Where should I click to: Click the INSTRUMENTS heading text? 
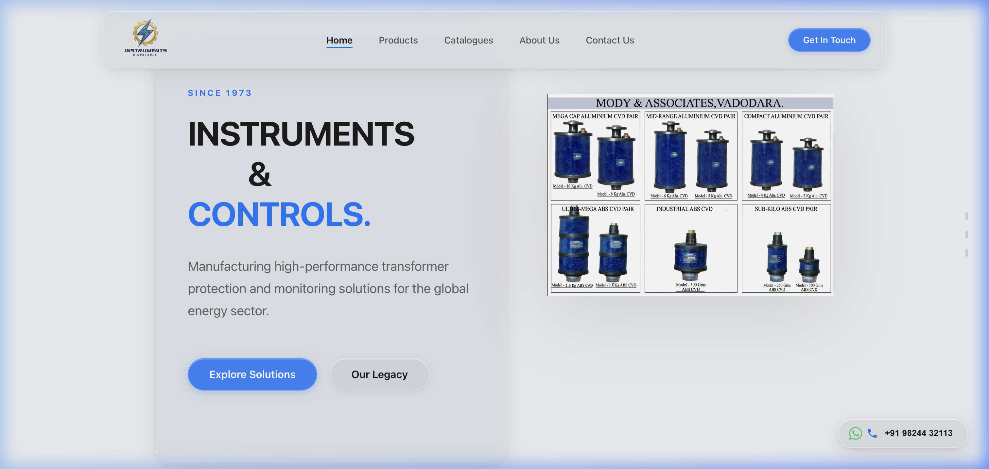coord(301,133)
